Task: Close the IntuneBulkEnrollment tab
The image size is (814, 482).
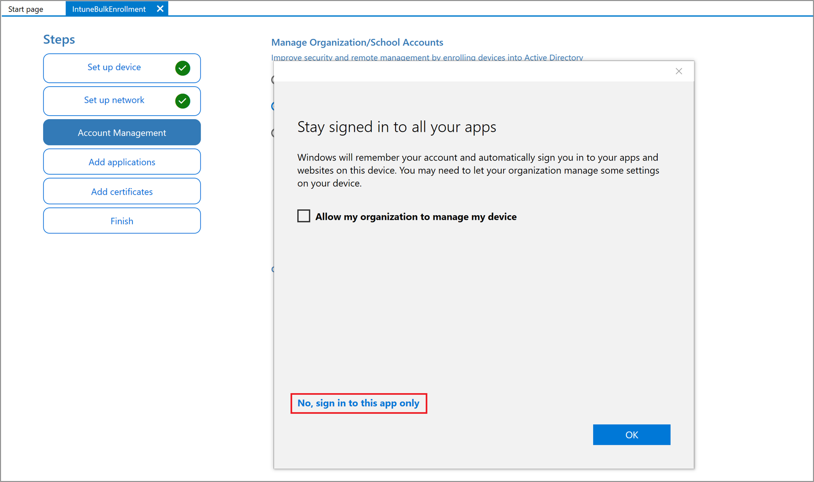Action: point(160,8)
